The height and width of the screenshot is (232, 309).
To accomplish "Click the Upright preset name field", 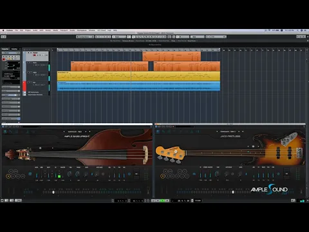I will [75, 131].
